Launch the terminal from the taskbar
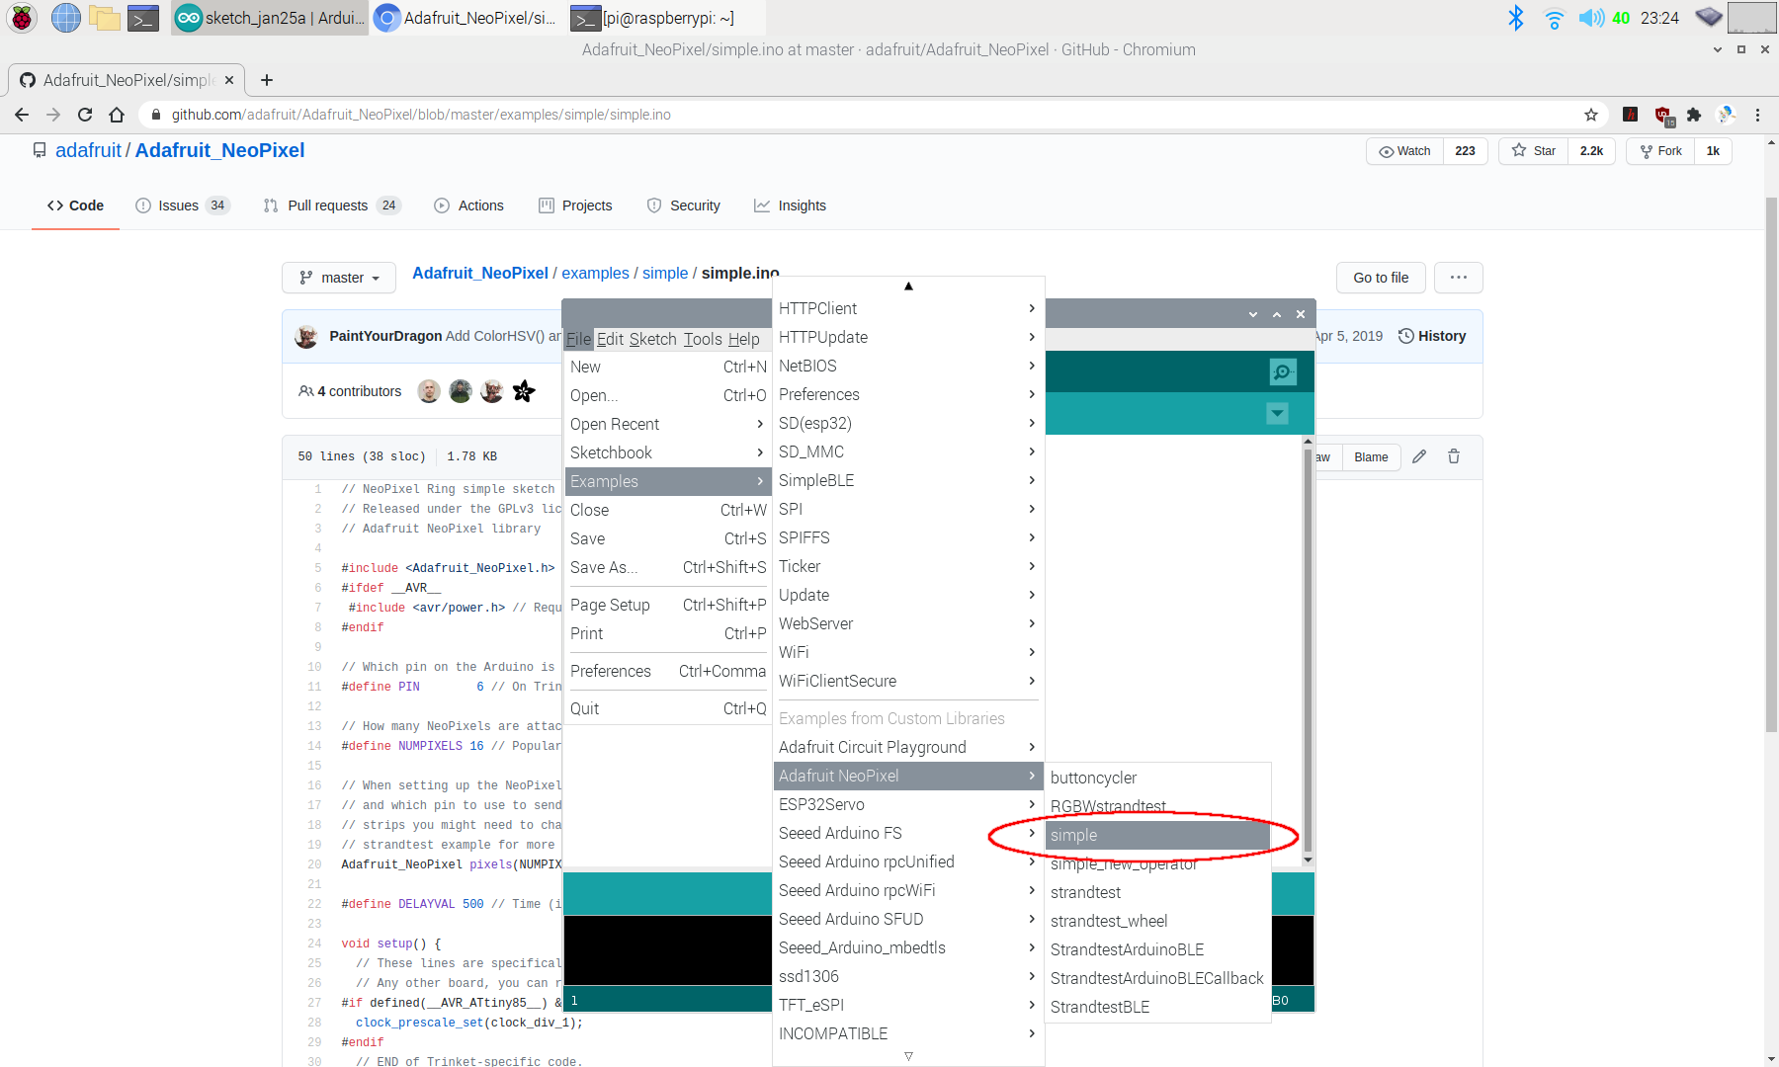The width and height of the screenshot is (1779, 1067). (x=144, y=18)
